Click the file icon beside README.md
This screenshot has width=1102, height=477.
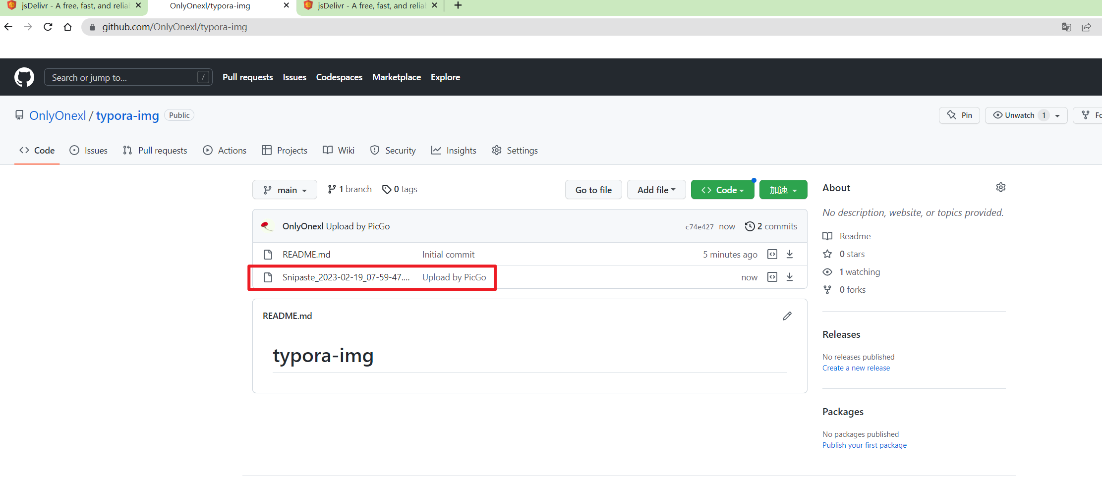pyautogui.click(x=268, y=254)
